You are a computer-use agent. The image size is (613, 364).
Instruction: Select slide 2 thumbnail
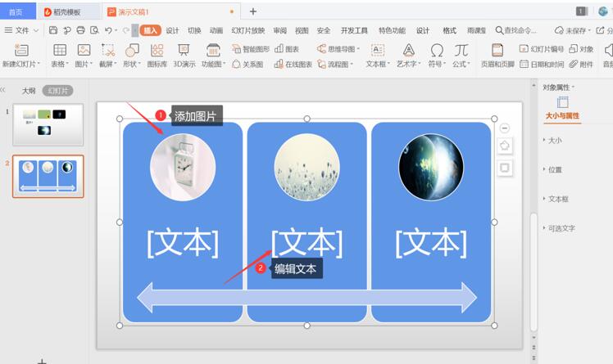click(x=48, y=176)
